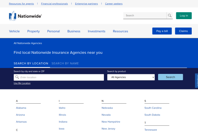Open the All Agencies product dropdown
Screen dimensions: 198x132
(131, 77)
